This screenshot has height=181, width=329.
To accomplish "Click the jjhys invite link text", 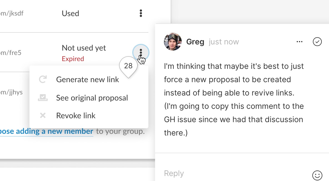I will point(11,92).
